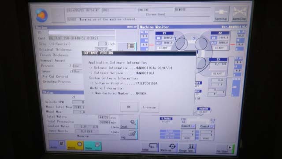Open License in Software Version dialog
Screen dimensions: 282x159
149,107
